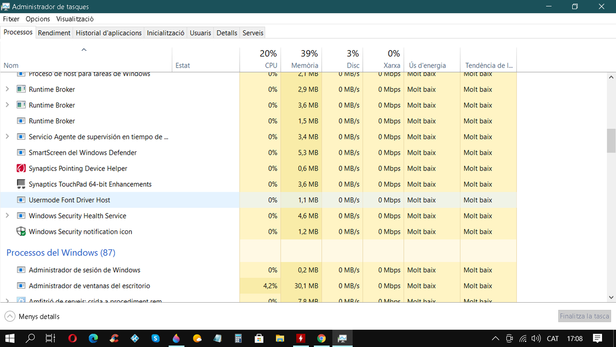Screen dimensions: 616x347
Task: Open Skype from the taskbar
Action: [155, 338]
